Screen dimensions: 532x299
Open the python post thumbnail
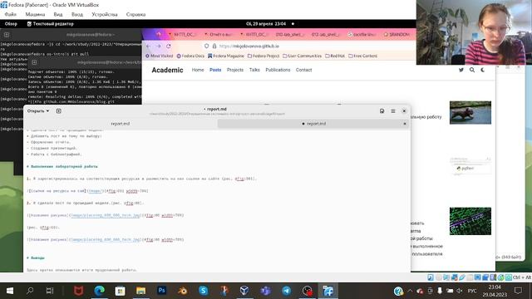(470, 166)
